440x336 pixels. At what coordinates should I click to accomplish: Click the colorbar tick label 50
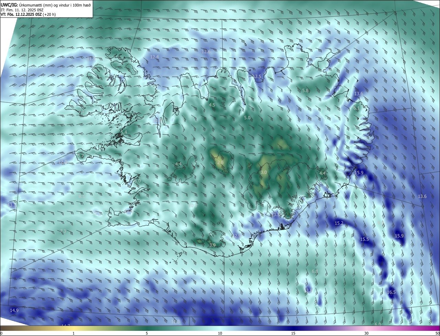coord(437,334)
